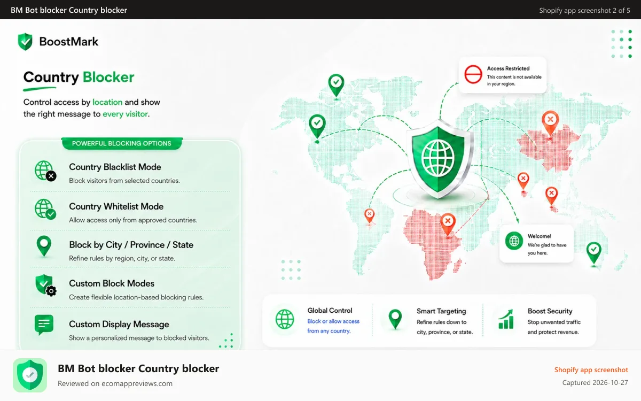The width and height of the screenshot is (641, 401).
Task: Click 'Refine rules by region, city, or state.'
Action: tap(122, 258)
